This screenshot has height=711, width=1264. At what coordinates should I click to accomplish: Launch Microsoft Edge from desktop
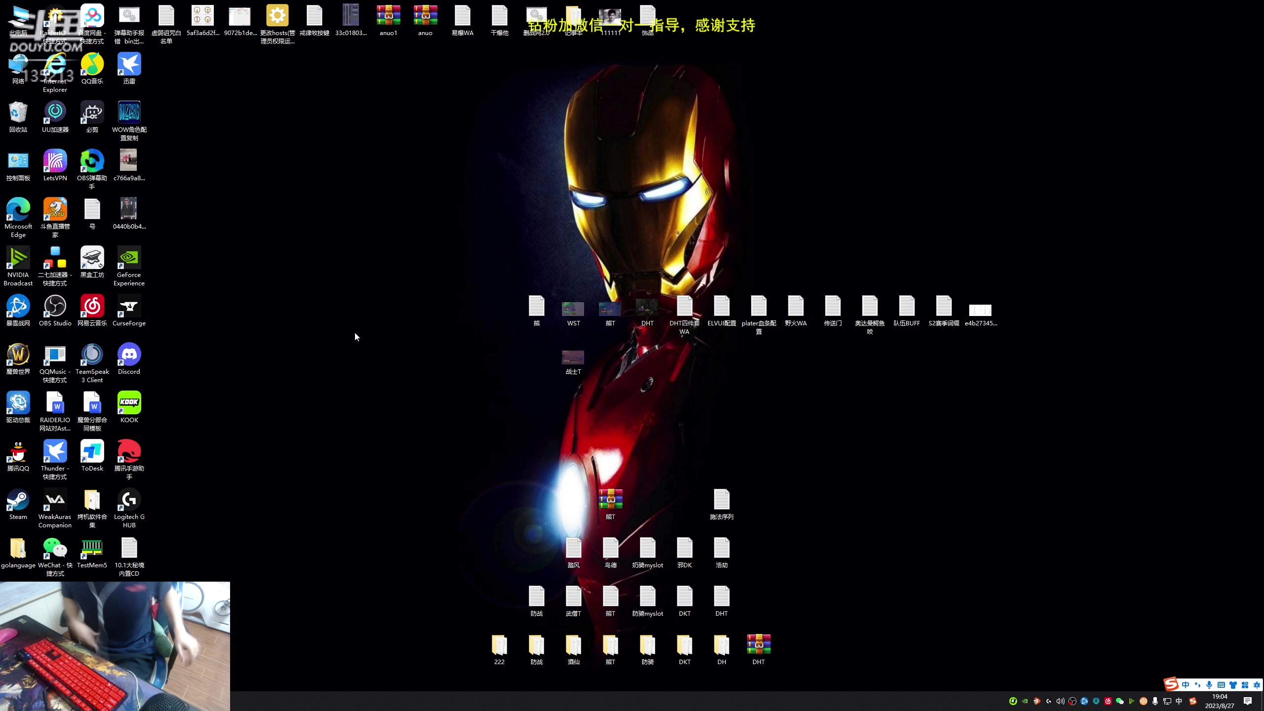click(x=18, y=218)
